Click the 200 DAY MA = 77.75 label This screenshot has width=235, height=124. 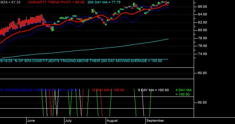[104, 2]
